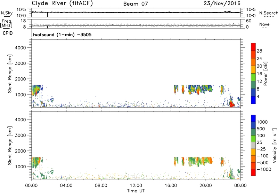The width and height of the screenshot is (278, 193).
Task: Click the sky-noise dropout spike before 02:00
Action: pyautogui.click(x=47, y=15)
